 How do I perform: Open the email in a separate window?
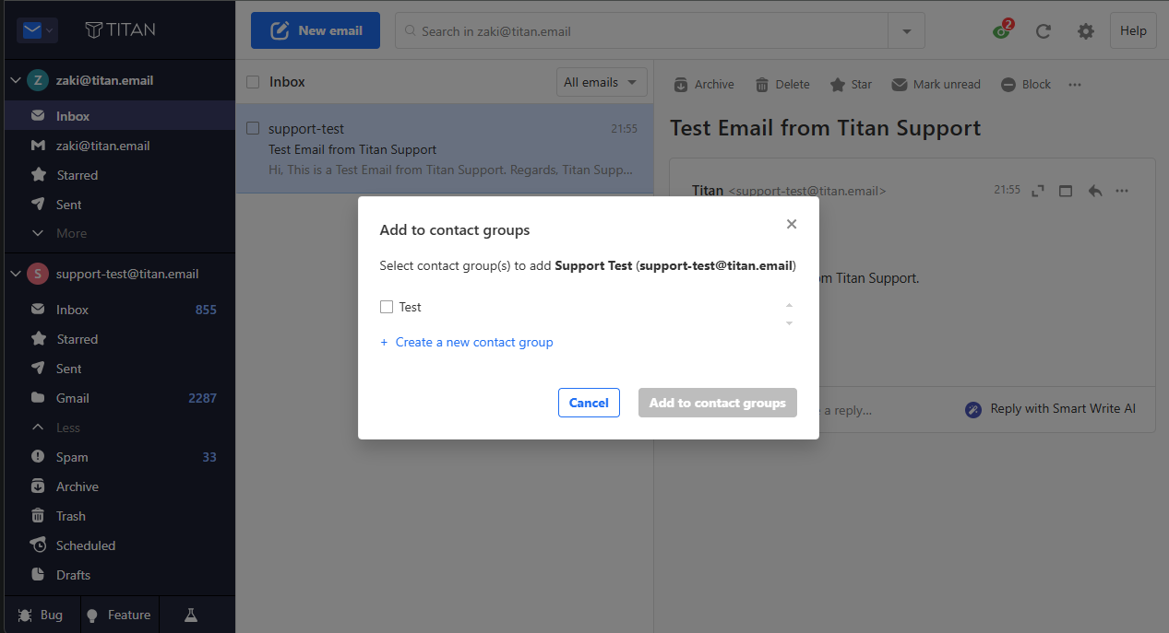[x=1066, y=191]
